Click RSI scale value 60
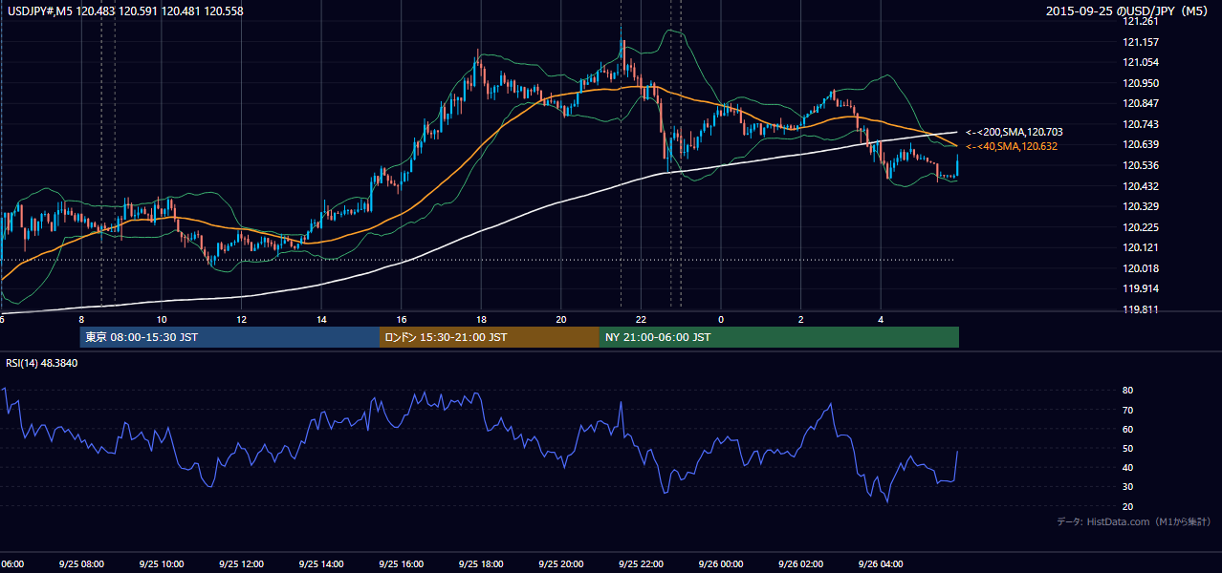Image resolution: width=1222 pixels, height=573 pixels. pos(1128,429)
